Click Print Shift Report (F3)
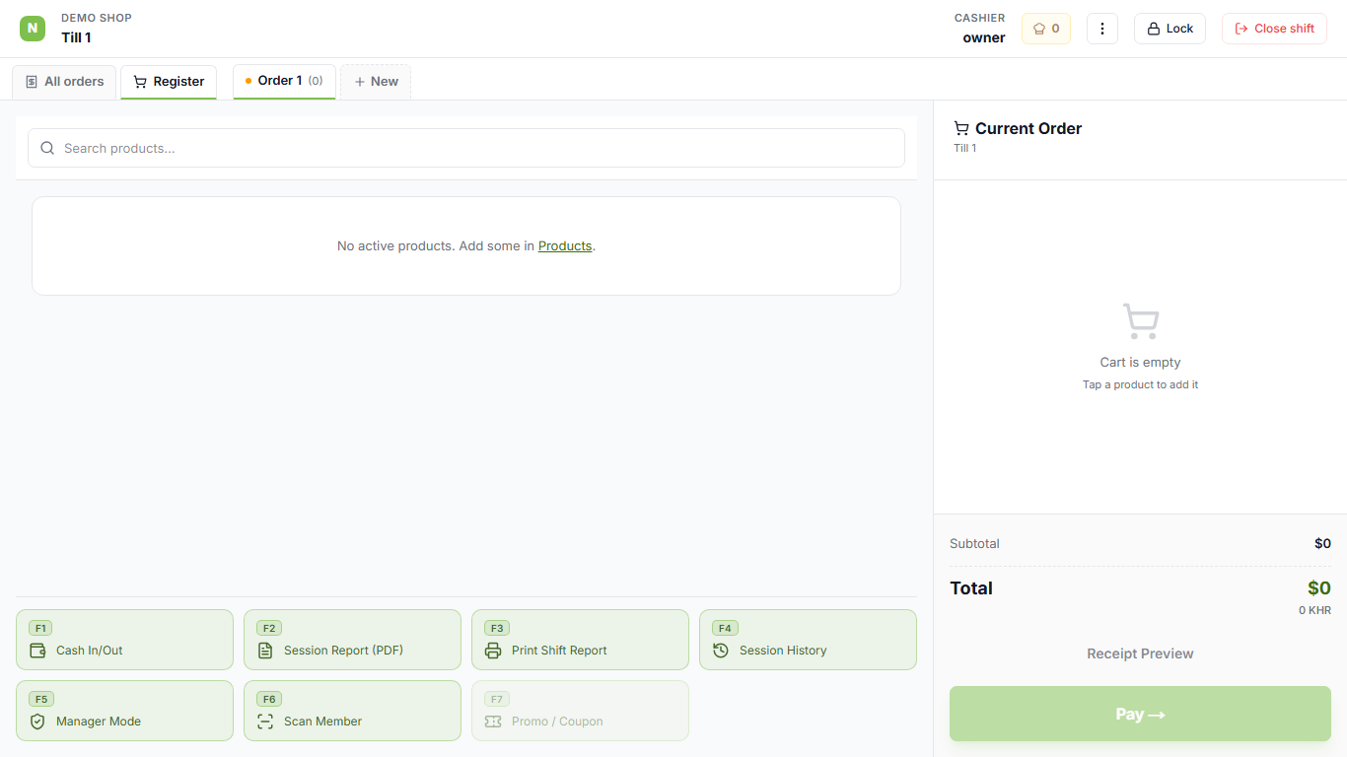1347x757 pixels. 580,640
